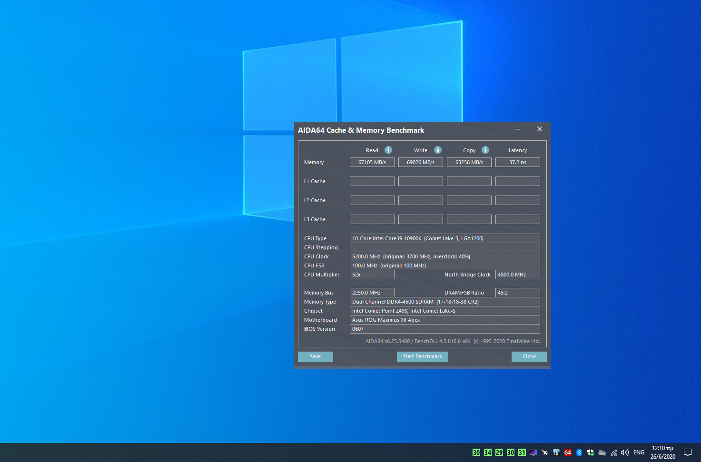The image size is (701, 462).
Task: Click the empty L3 Cache Read field
Action: pos(372,219)
